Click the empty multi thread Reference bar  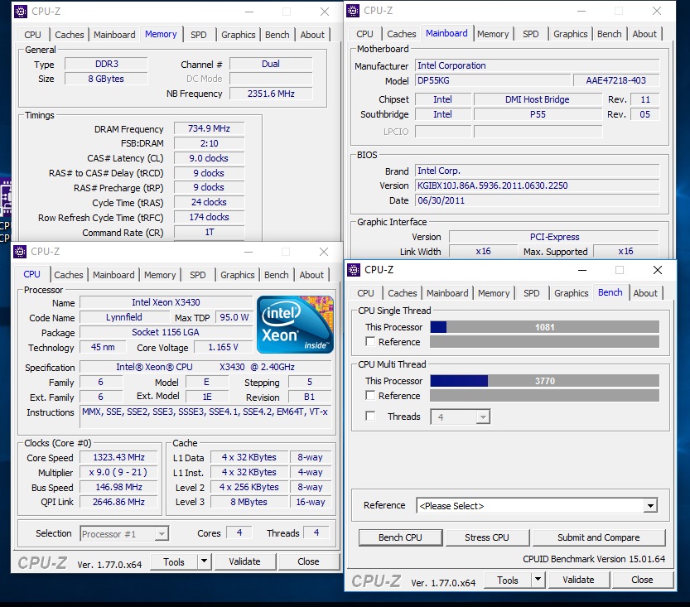pos(545,396)
